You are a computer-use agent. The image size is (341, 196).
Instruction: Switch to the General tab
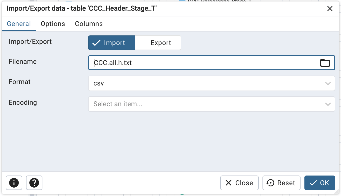click(19, 24)
